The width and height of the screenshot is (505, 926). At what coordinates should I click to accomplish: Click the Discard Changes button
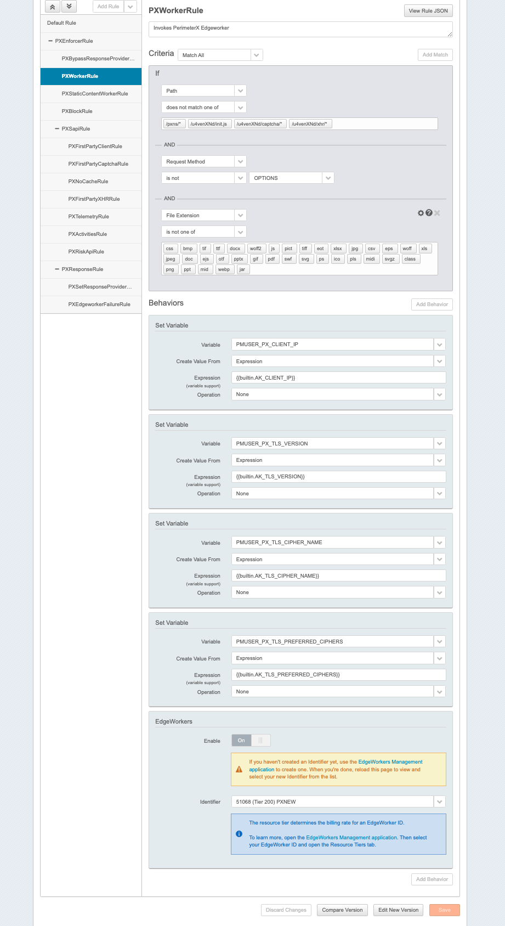coord(286,910)
